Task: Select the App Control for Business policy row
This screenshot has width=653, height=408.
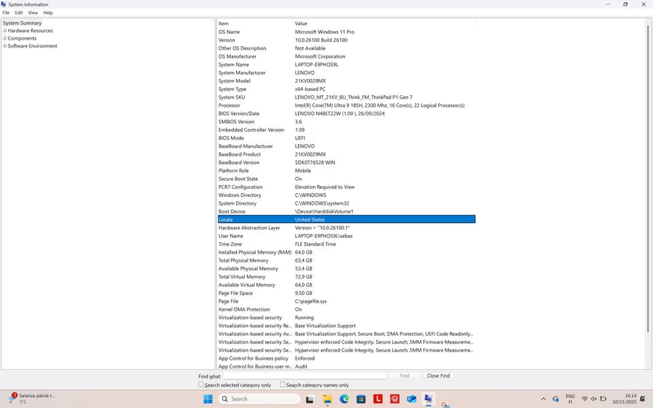Action: coord(346,358)
